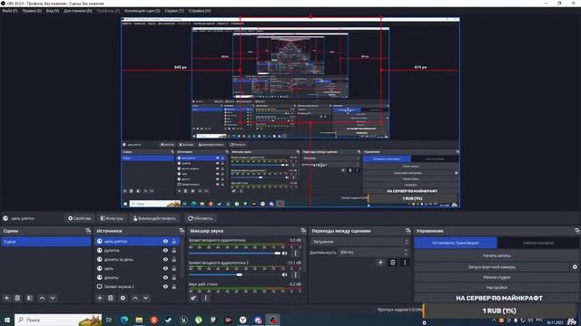Screen dimensions: 581x326
Task: Mute the Захват входного аудиопотока speaker icon
Action: [x=284, y=254]
